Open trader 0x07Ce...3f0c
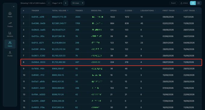The height and width of the screenshot is (110, 205). (x=38, y=36)
